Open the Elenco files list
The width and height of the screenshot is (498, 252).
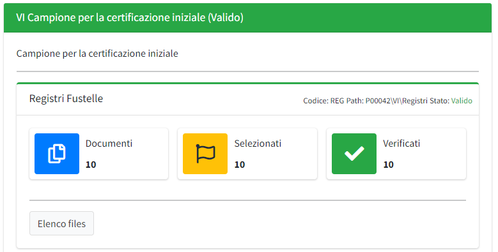(61, 223)
